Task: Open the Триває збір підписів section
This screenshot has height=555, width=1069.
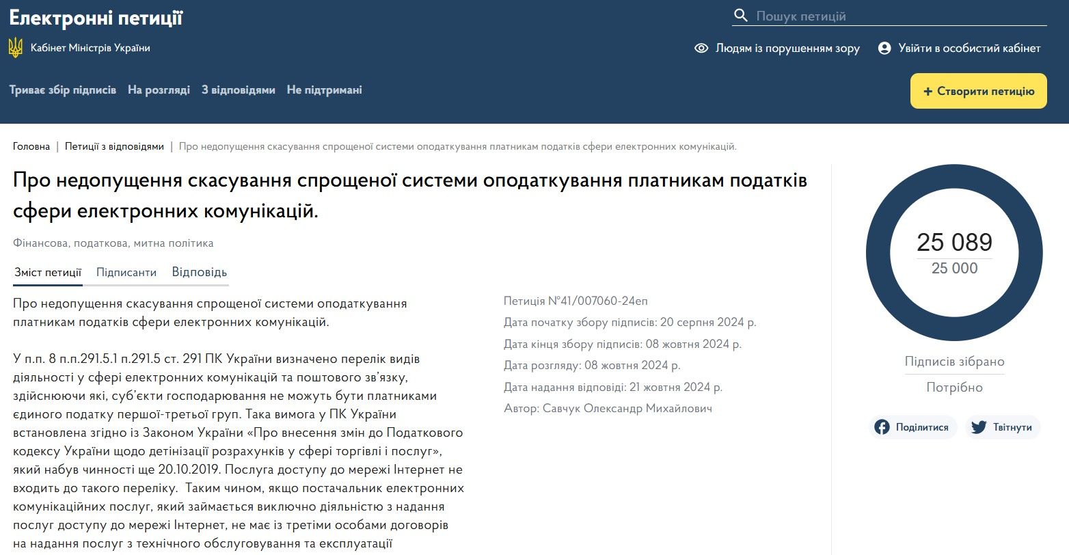Action: tap(62, 90)
